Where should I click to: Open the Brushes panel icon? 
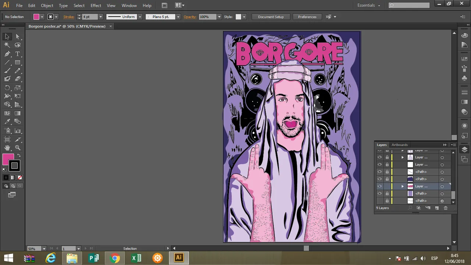(464, 68)
